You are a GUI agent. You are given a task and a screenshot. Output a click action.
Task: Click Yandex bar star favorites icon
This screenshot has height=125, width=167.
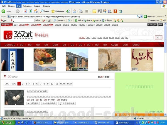click(122, 20)
